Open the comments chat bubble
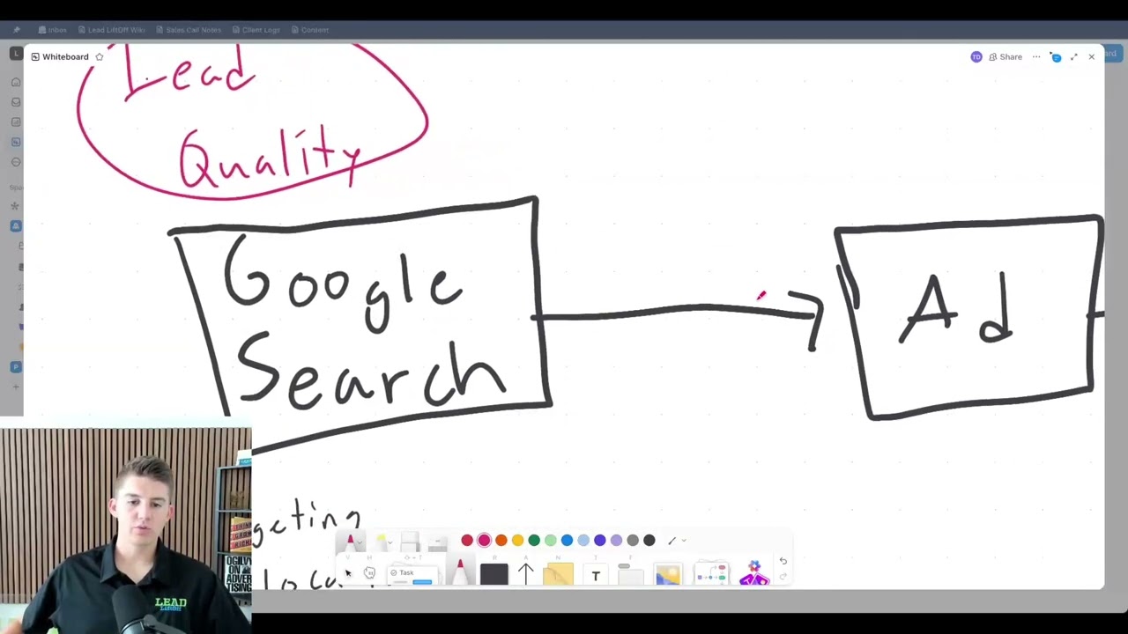 click(1056, 57)
